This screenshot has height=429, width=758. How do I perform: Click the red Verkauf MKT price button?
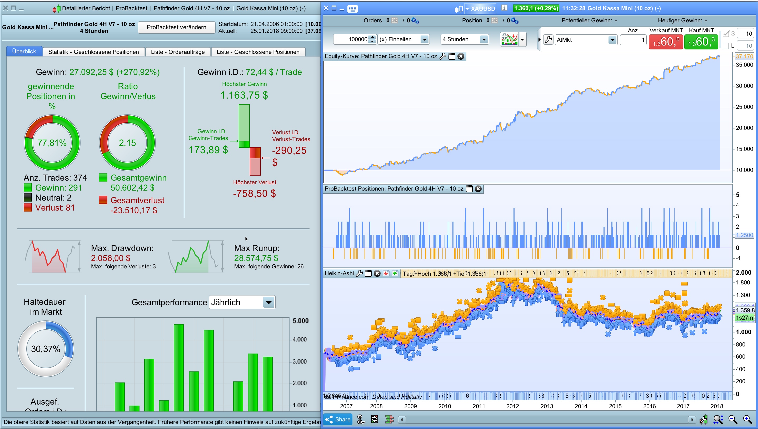coord(666,42)
